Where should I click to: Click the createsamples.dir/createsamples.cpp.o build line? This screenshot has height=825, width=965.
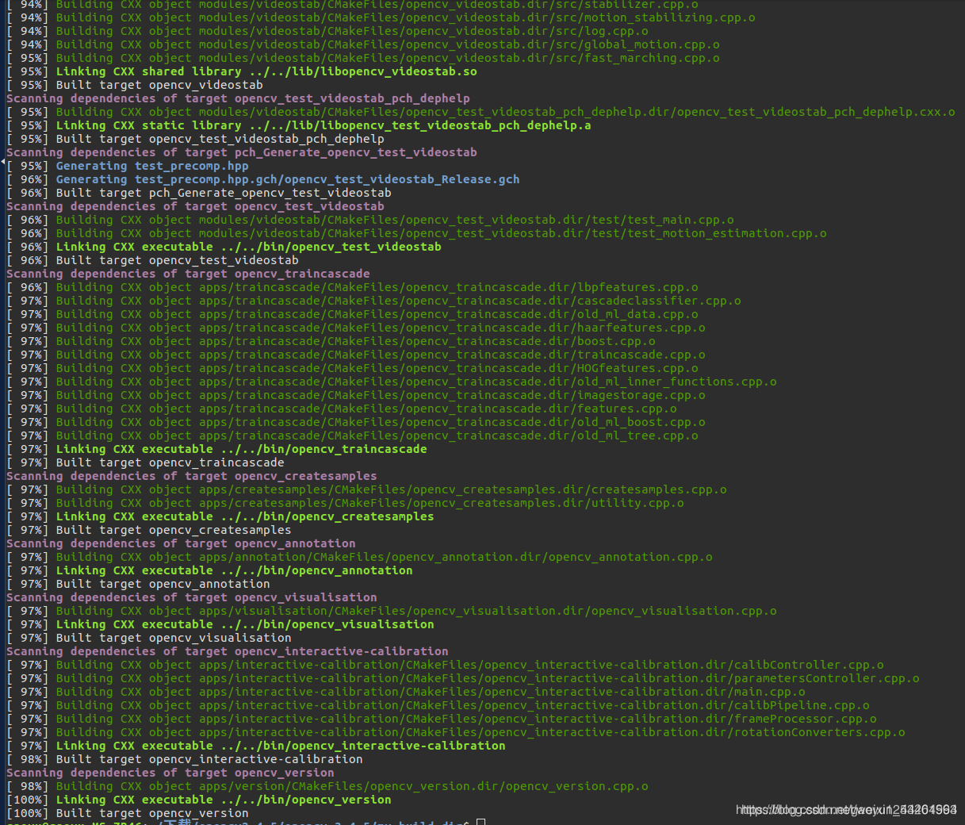click(x=366, y=489)
